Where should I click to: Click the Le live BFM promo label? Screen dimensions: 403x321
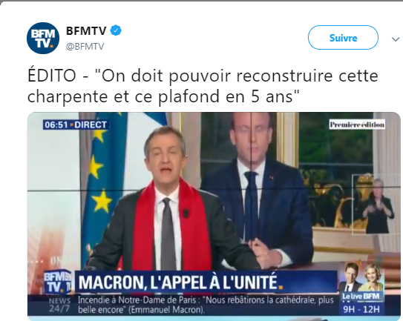click(361, 297)
